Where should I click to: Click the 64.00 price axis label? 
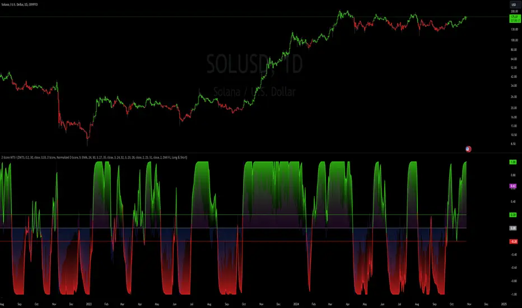click(x=514, y=59)
